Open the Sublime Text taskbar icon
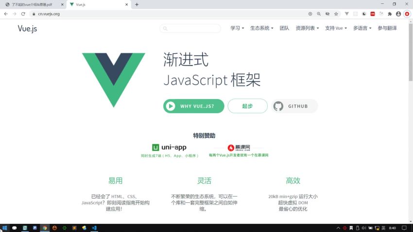This screenshot has height=232, width=413. (74, 228)
